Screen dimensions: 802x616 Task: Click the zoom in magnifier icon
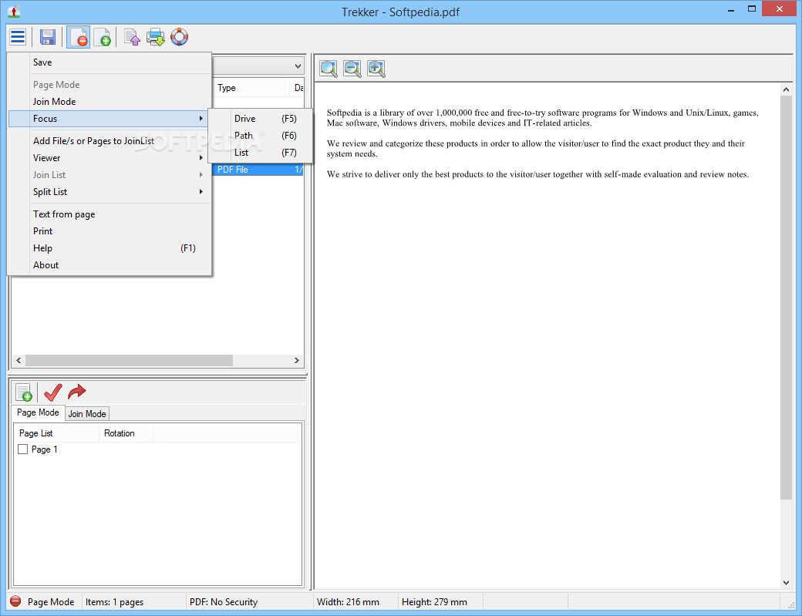[x=376, y=69]
